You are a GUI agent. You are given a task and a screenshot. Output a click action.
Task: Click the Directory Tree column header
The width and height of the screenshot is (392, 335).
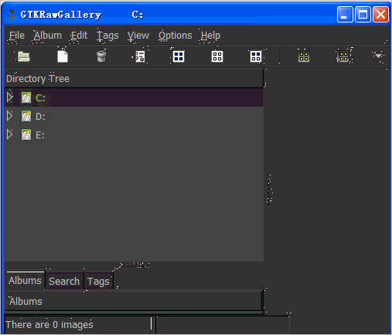coord(134,78)
